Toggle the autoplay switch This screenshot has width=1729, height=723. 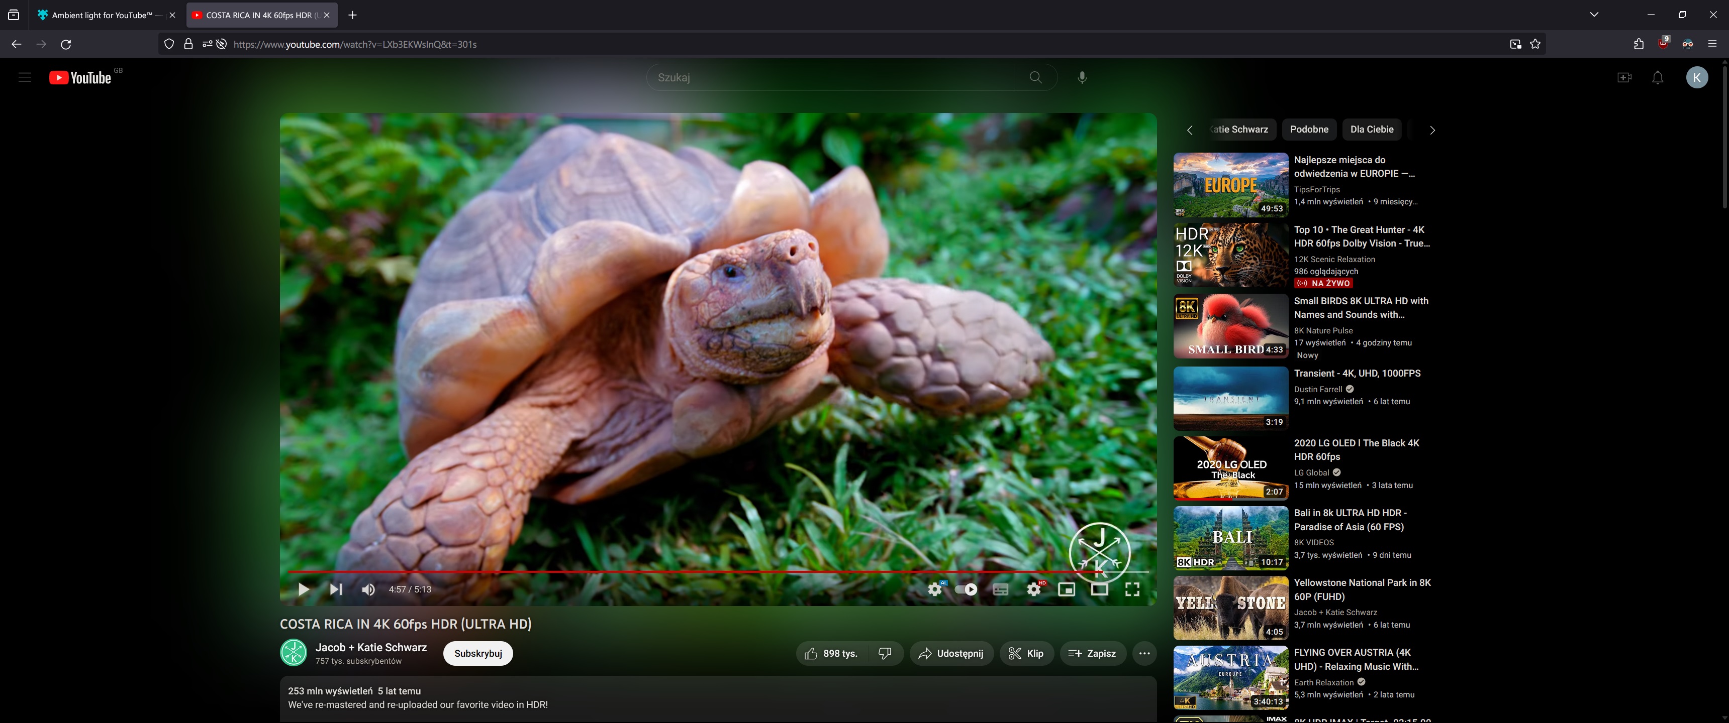(967, 589)
